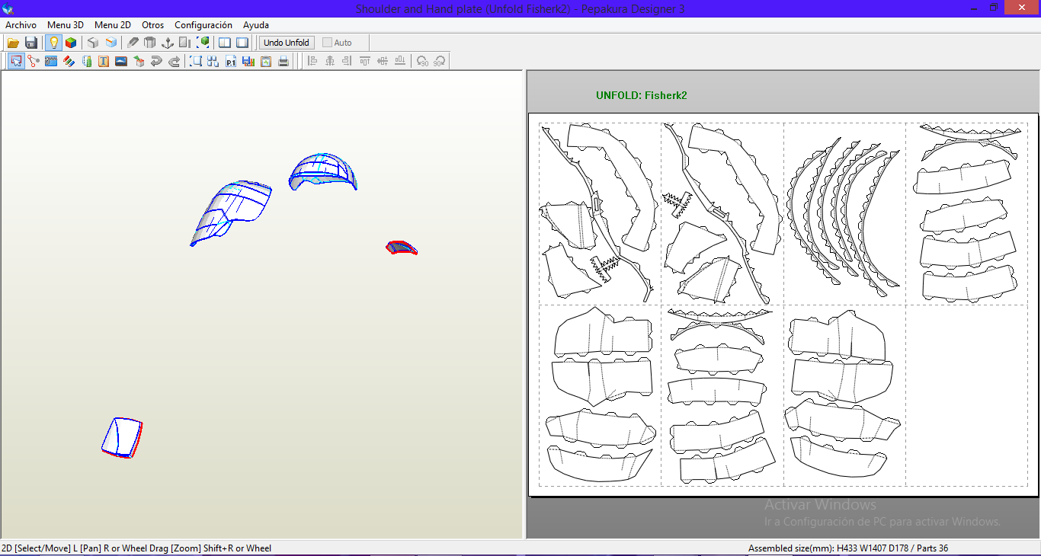Click the fit-to-view green cube icon

click(x=203, y=43)
